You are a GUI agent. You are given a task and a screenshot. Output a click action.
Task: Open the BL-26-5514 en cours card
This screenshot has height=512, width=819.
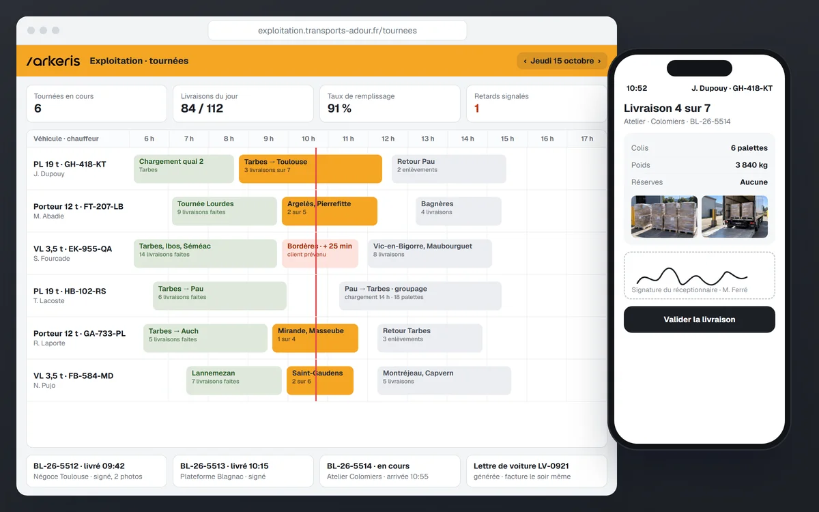(390, 471)
